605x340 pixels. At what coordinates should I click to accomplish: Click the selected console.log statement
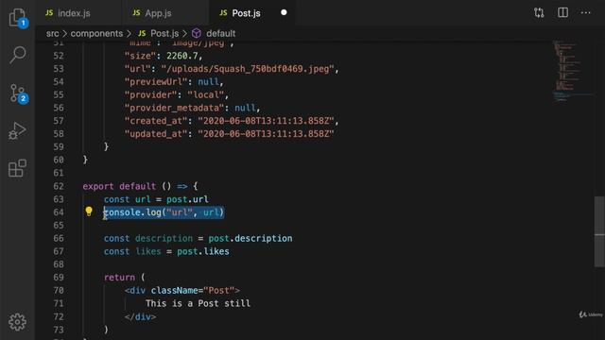pyautogui.click(x=164, y=212)
